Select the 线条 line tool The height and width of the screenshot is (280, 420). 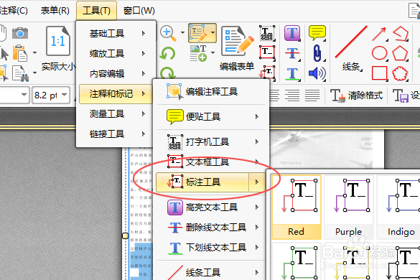(351, 48)
